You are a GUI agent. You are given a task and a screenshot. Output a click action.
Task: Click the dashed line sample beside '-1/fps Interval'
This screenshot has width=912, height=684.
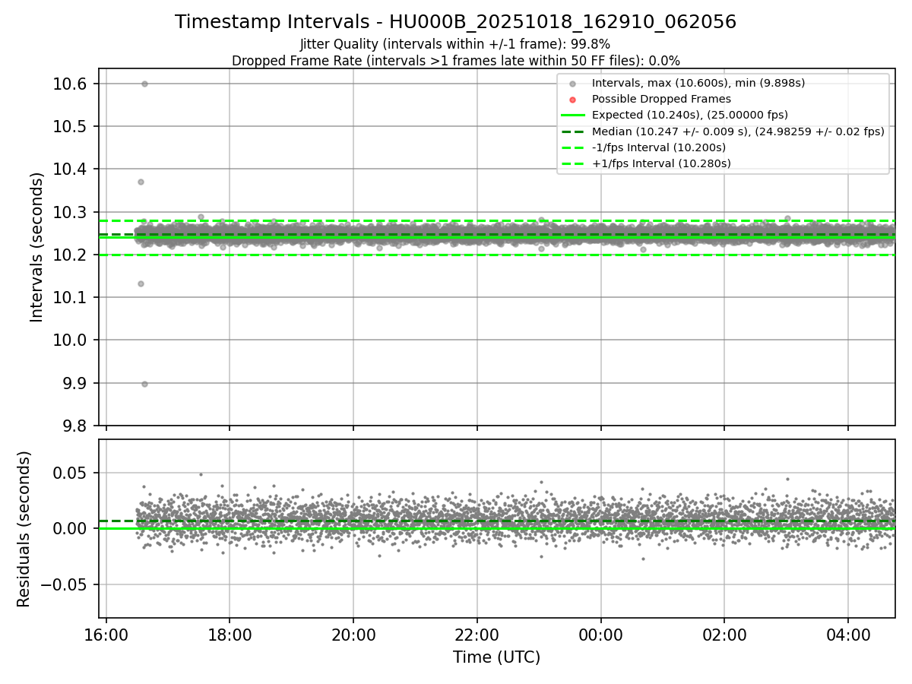coord(573,147)
